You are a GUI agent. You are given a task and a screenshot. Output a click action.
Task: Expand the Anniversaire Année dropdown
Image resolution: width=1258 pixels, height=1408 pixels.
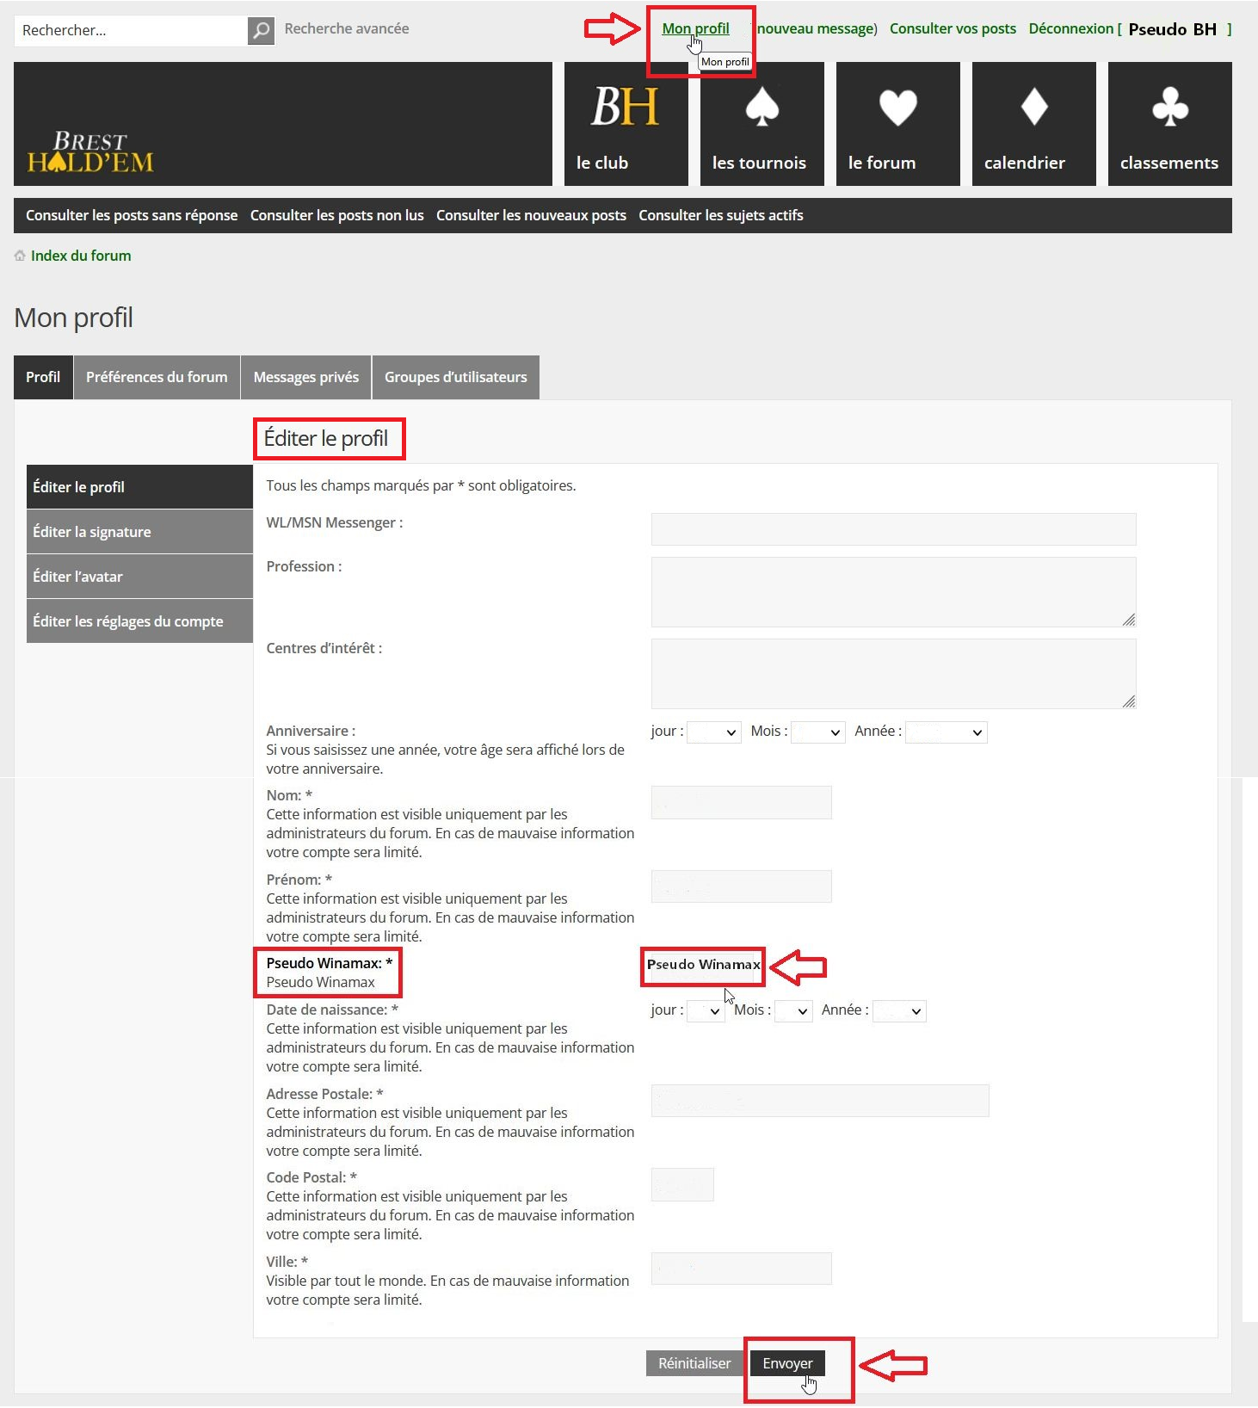pos(946,732)
